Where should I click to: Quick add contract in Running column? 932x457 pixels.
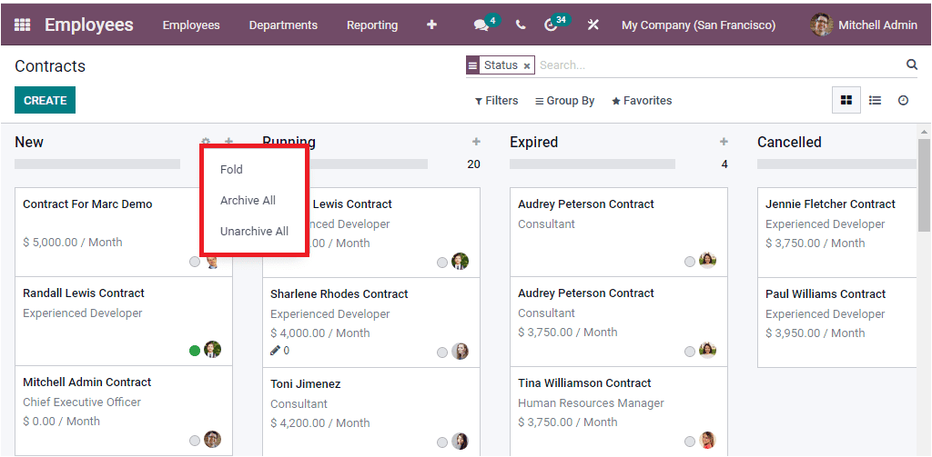pos(476,141)
